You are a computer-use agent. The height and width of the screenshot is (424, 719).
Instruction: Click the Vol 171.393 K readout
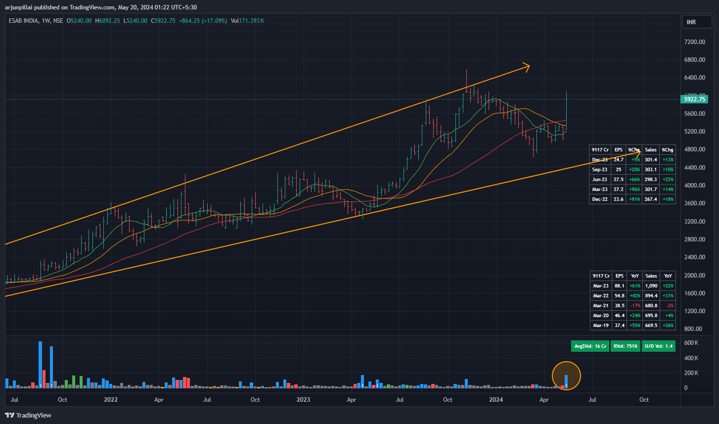[x=247, y=21]
